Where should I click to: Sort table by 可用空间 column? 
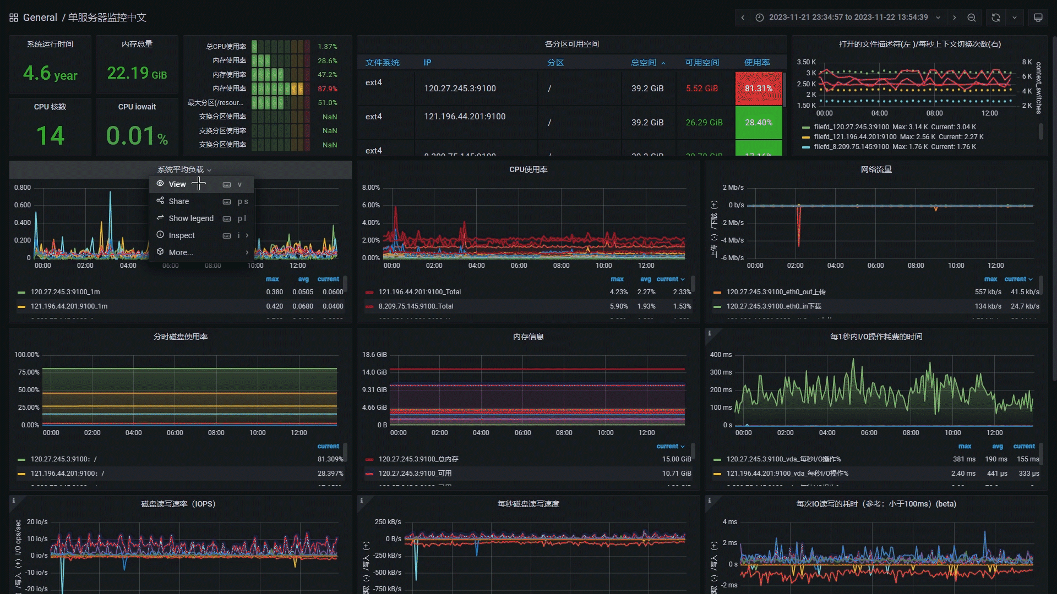(x=702, y=63)
